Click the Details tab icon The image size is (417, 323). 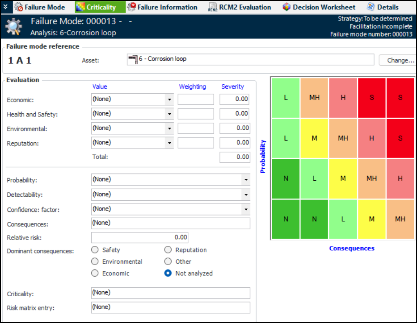pyautogui.click(x=371, y=7)
